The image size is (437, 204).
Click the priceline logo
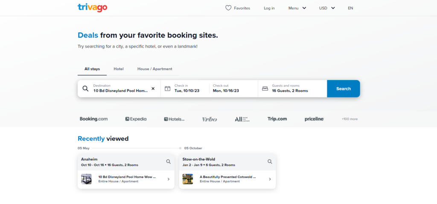[x=314, y=119]
